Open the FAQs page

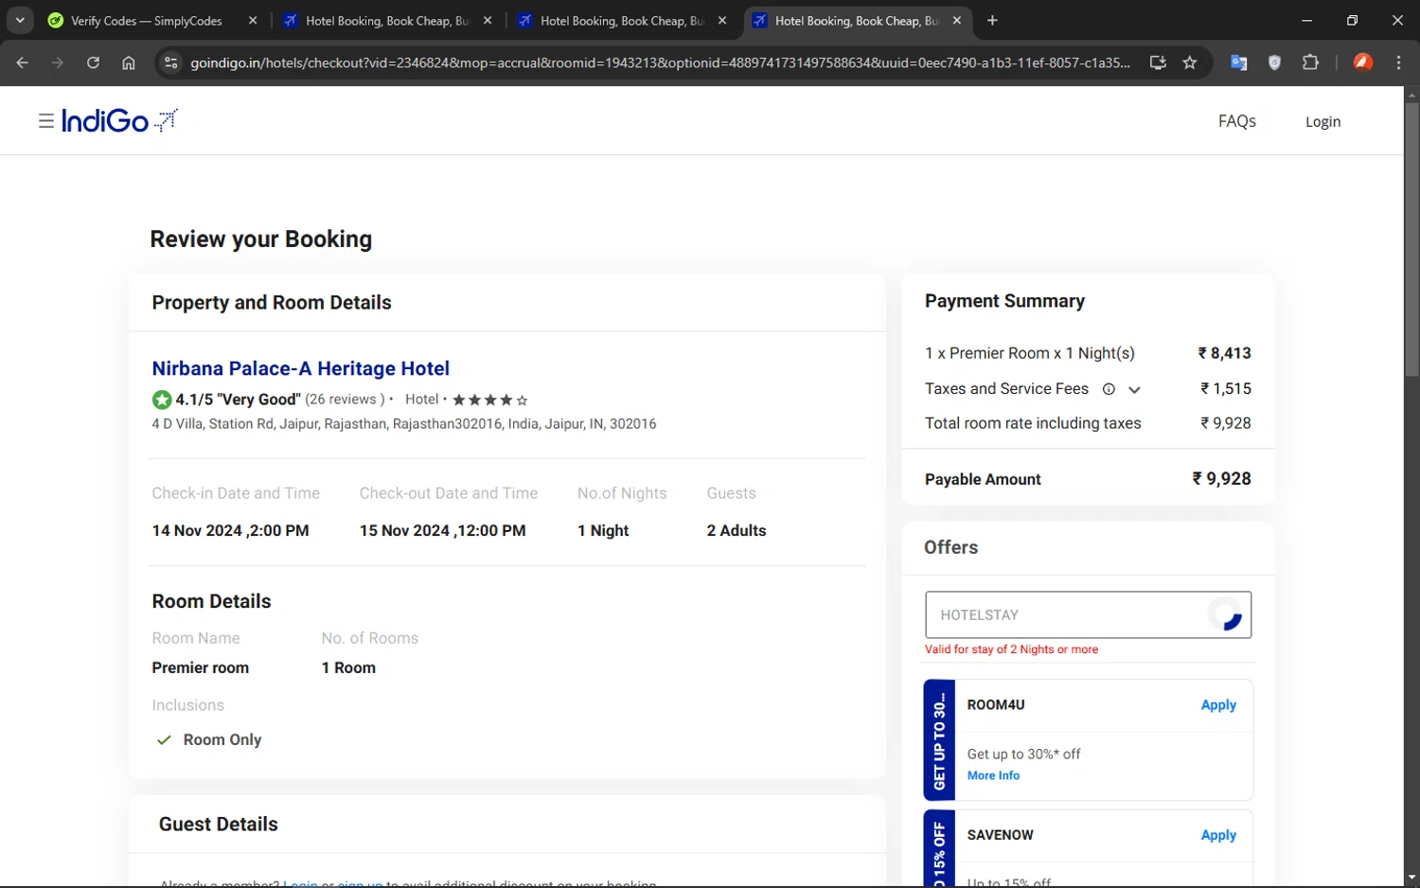pyautogui.click(x=1236, y=121)
